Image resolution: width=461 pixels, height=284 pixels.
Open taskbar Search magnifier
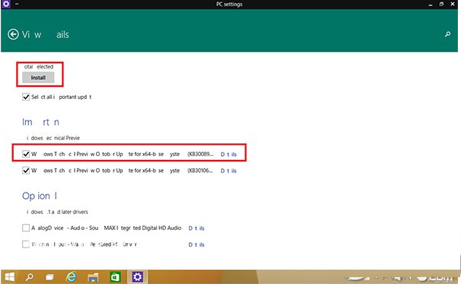tap(30, 277)
